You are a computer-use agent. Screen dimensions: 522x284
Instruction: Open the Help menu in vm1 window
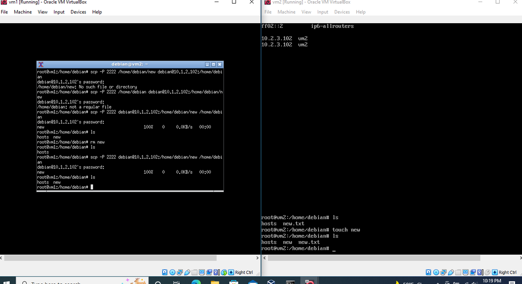pos(97,12)
